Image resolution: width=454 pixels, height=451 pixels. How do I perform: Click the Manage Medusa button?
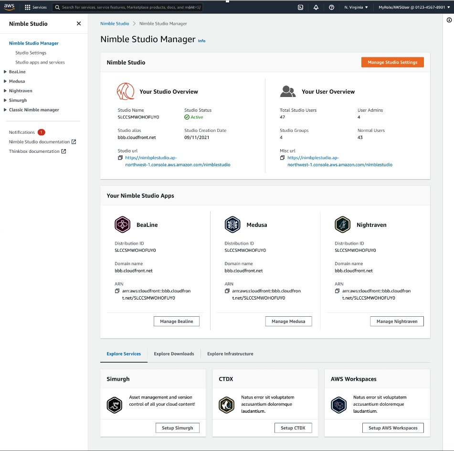[288, 322]
